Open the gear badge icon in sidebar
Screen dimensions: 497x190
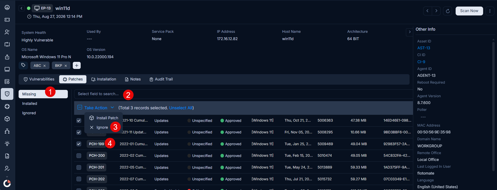7,106
